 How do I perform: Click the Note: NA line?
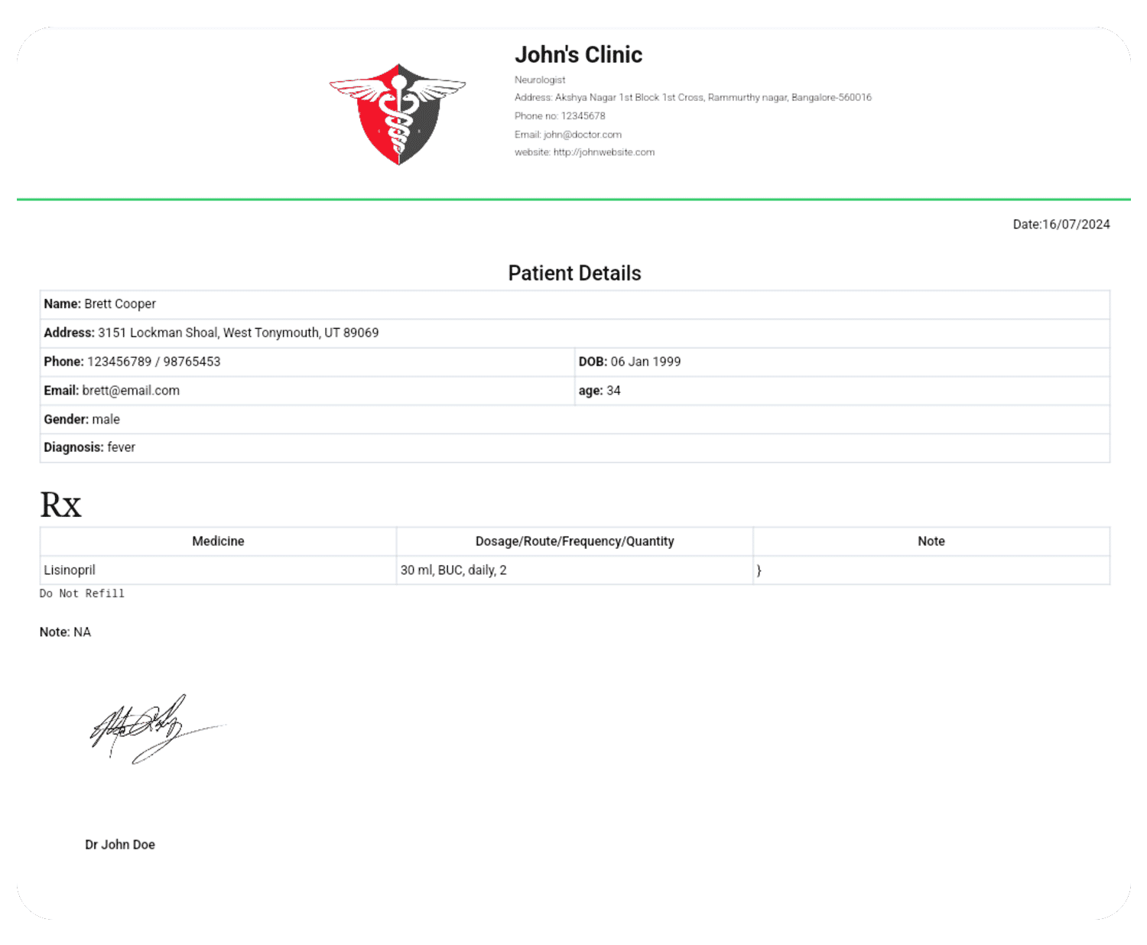click(x=65, y=632)
